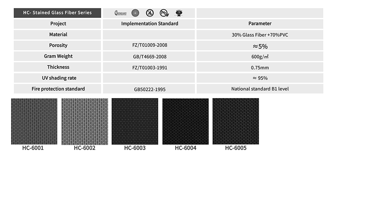Click the Parameter column header
The width and height of the screenshot is (367, 206).
260,24
